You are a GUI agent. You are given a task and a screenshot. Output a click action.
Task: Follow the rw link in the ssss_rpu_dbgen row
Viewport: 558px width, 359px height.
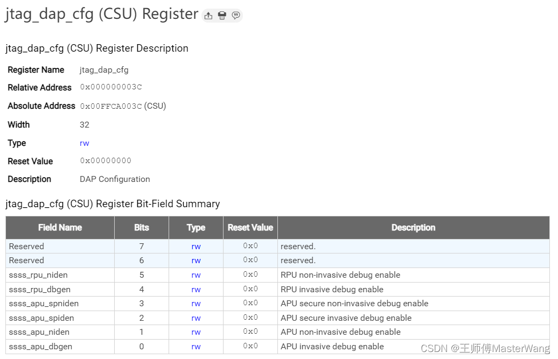[196, 290]
